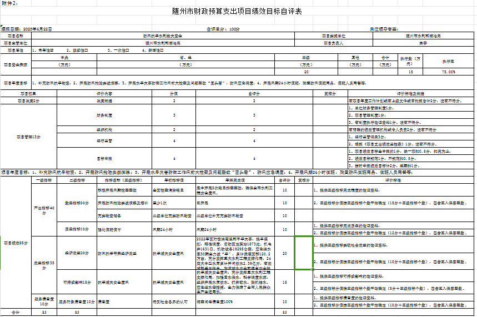477x317 pixels.
Task: Click the 本级 funding header cell
Action: [x=306, y=58]
